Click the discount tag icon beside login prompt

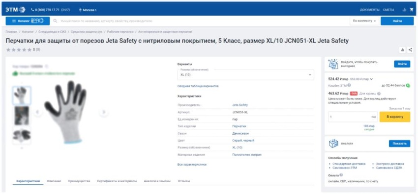click(333, 64)
